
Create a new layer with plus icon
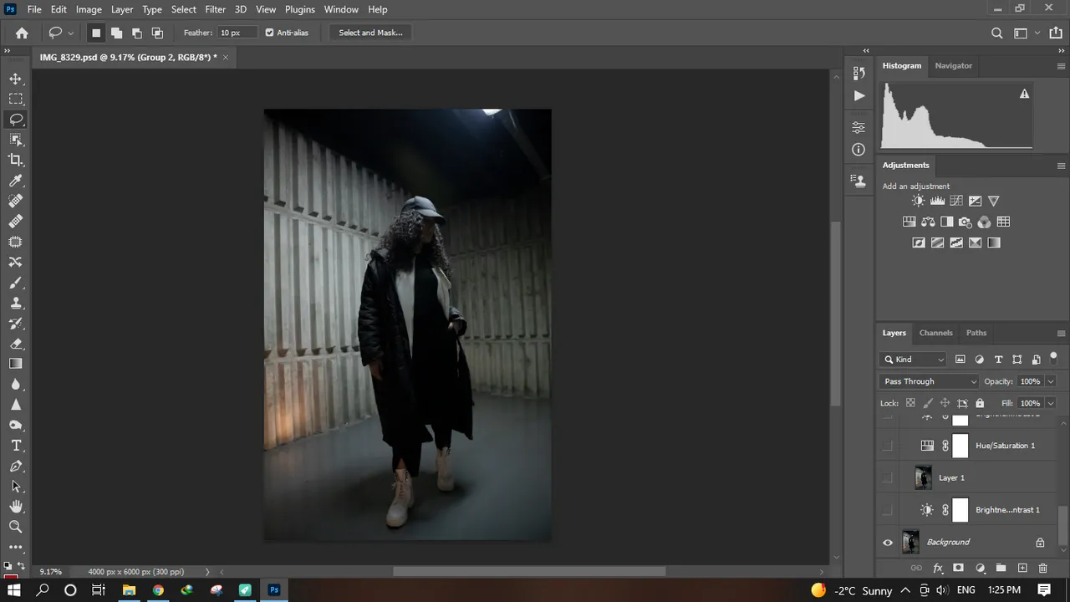(1022, 568)
